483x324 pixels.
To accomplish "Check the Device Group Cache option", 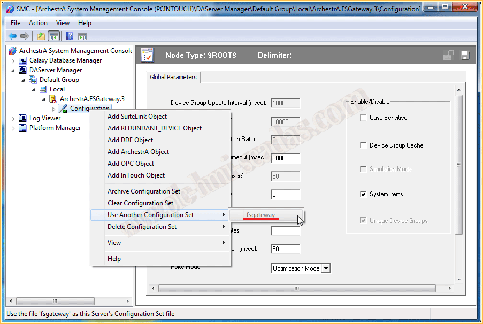I will (x=364, y=145).
